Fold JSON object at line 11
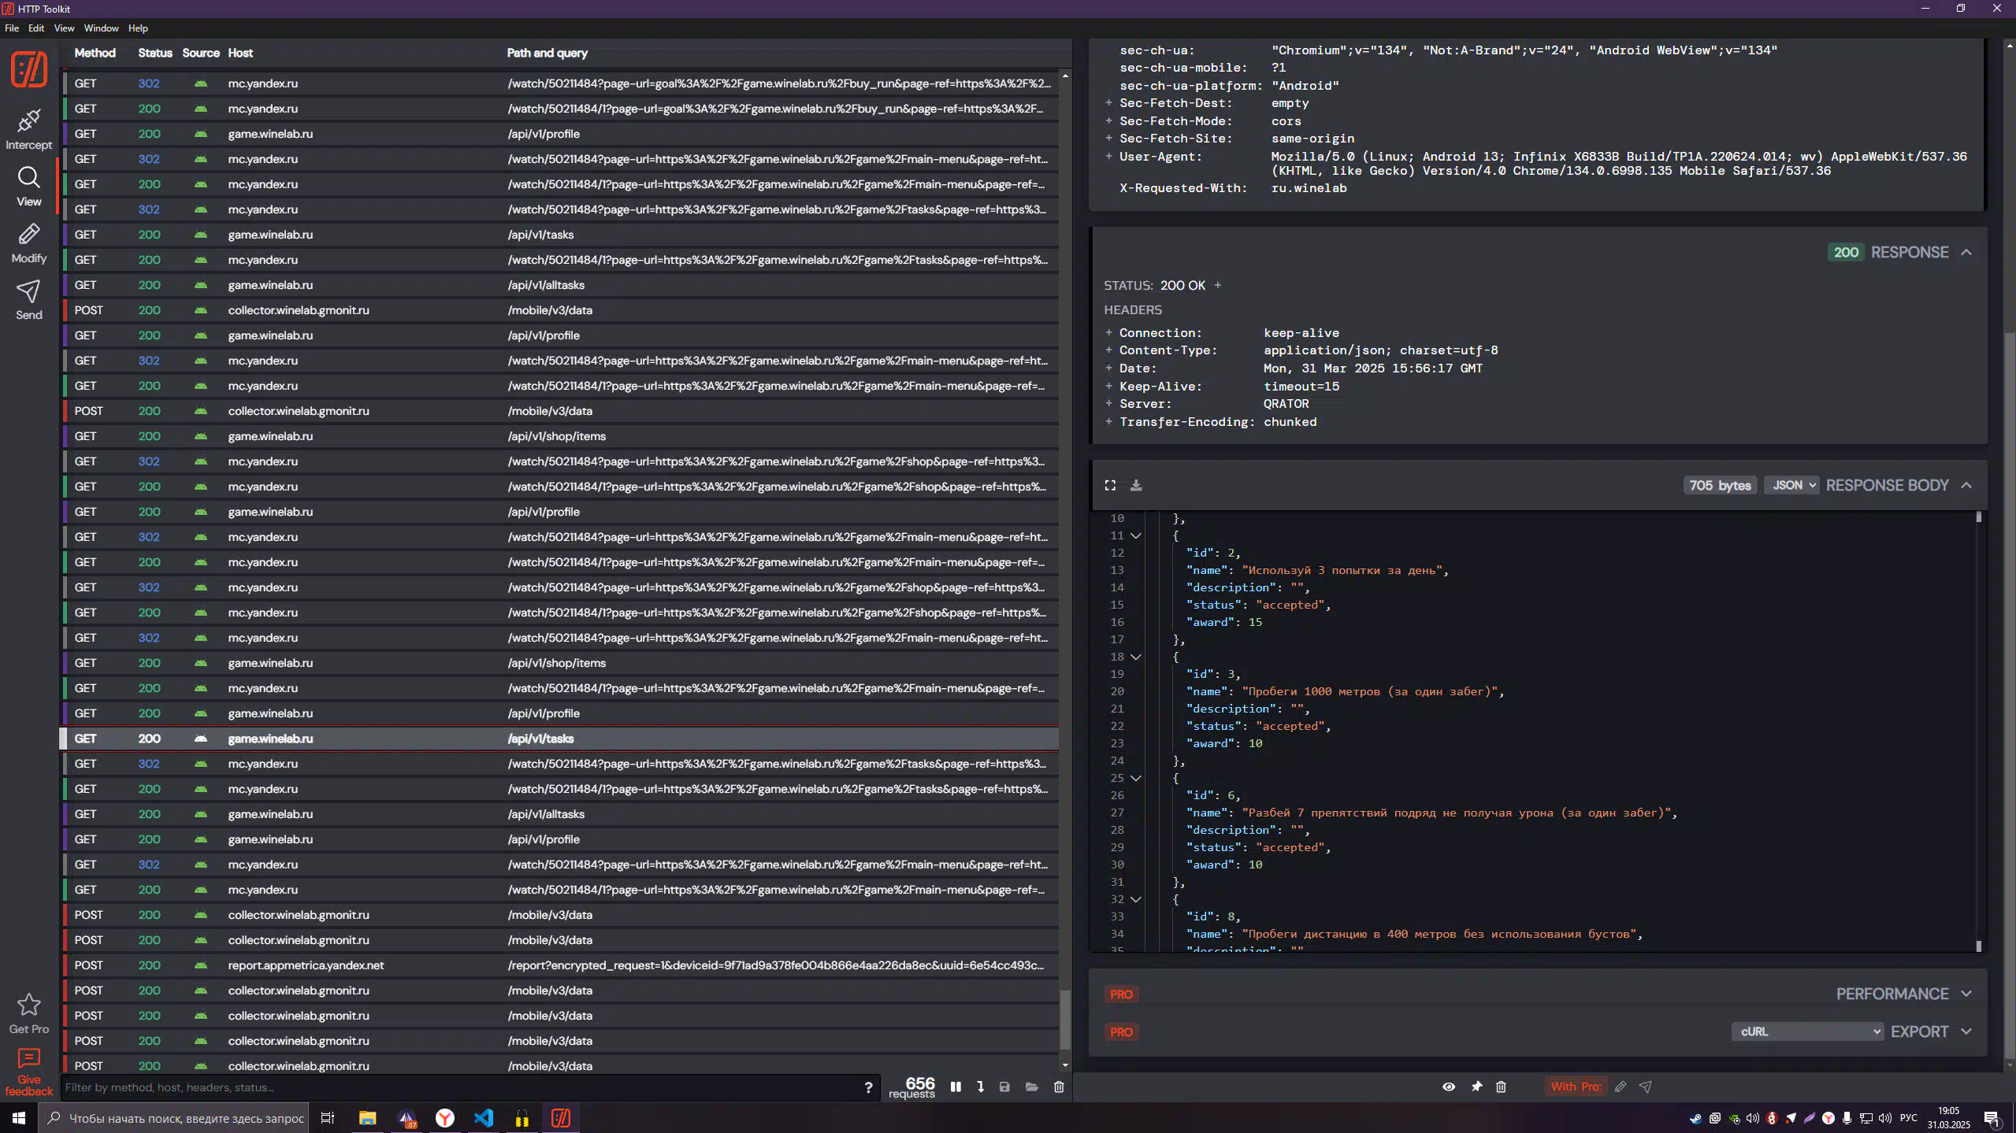 [1136, 535]
